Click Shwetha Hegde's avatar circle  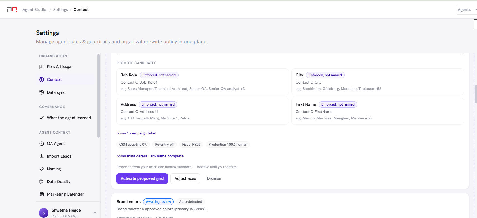44,213
